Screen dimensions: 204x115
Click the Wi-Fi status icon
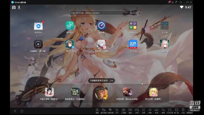click(x=182, y=7)
